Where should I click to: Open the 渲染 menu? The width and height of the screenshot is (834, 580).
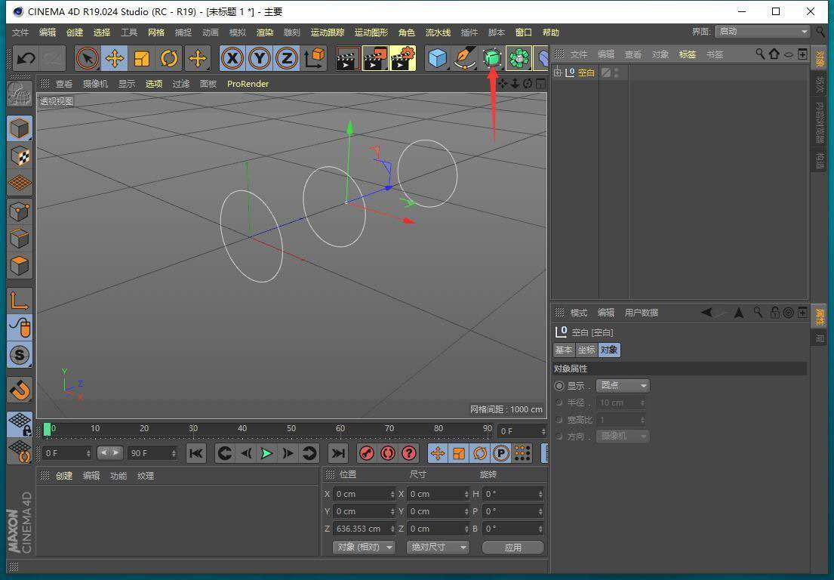point(265,32)
